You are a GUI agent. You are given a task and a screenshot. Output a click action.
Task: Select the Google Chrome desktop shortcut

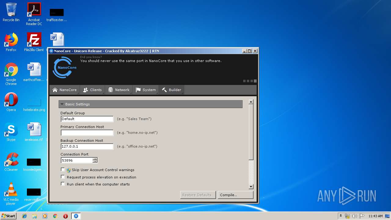point(11,74)
